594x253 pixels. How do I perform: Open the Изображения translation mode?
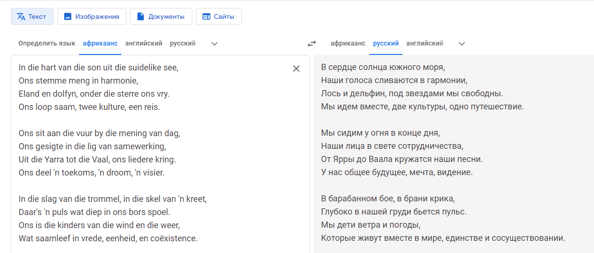[92, 16]
